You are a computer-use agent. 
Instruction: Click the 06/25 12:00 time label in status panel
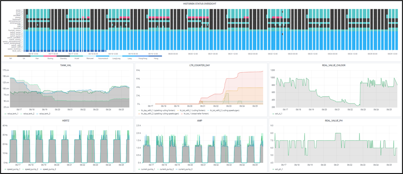pyautogui.click(x=392, y=54)
